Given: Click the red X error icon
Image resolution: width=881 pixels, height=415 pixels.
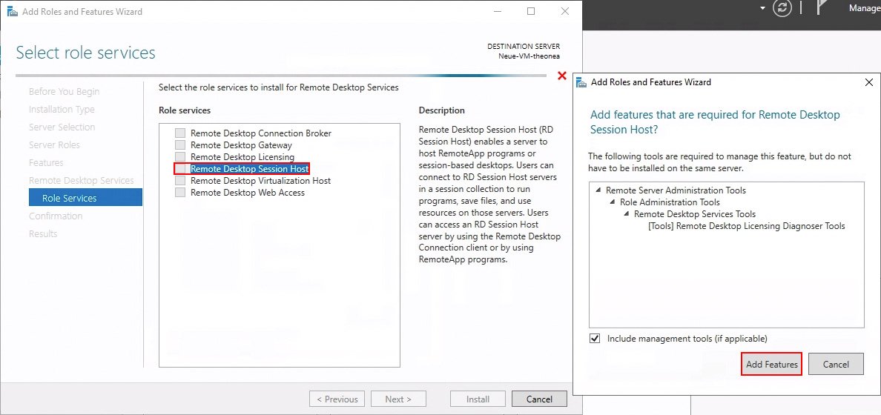Looking at the screenshot, I should tap(562, 76).
